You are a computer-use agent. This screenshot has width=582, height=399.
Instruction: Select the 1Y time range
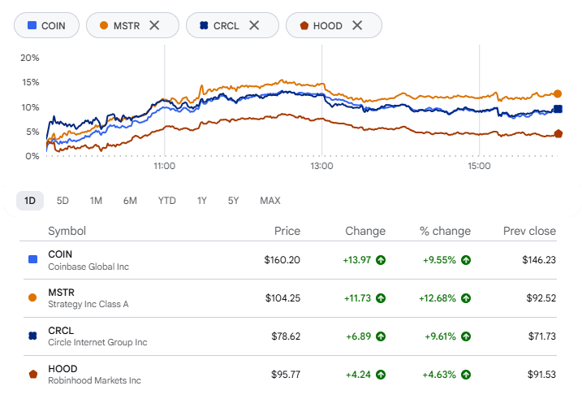coord(201,201)
